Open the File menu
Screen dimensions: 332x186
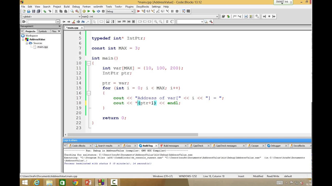pyautogui.click(x=23, y=6)
